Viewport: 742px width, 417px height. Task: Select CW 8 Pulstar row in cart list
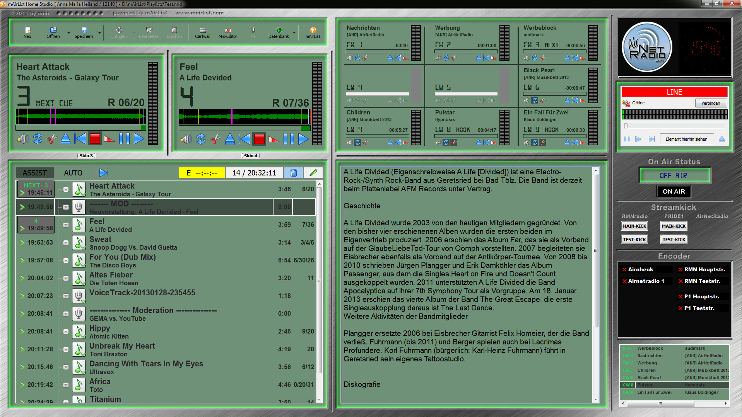click(674, 385)
